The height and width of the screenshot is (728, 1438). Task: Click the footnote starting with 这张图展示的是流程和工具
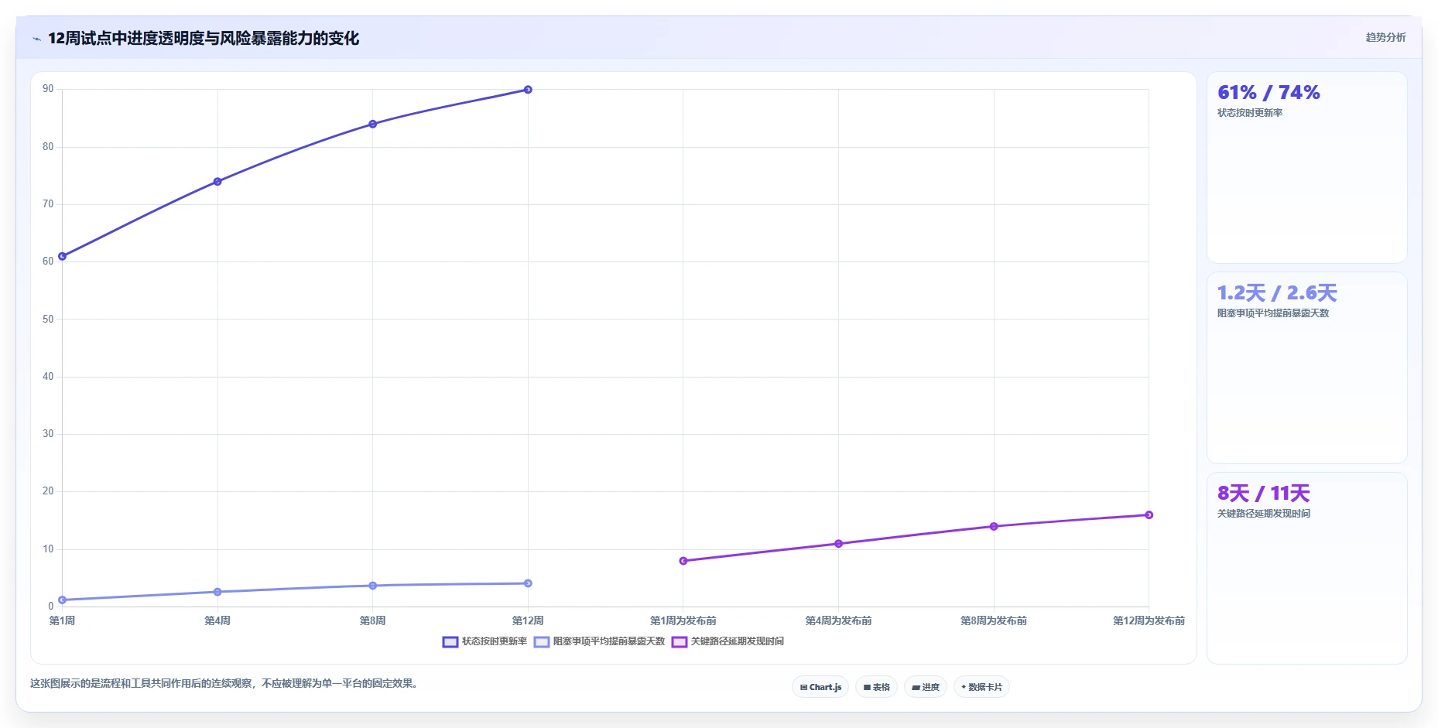(225, 684)
